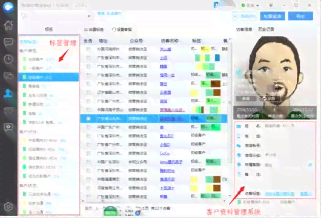Open the eye monitor chat icon in the sidebar
Viewport: 321px width, 218px height.
point(8,127)
